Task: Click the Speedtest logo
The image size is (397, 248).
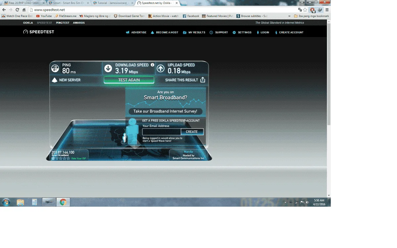Action: click(39, 32)
